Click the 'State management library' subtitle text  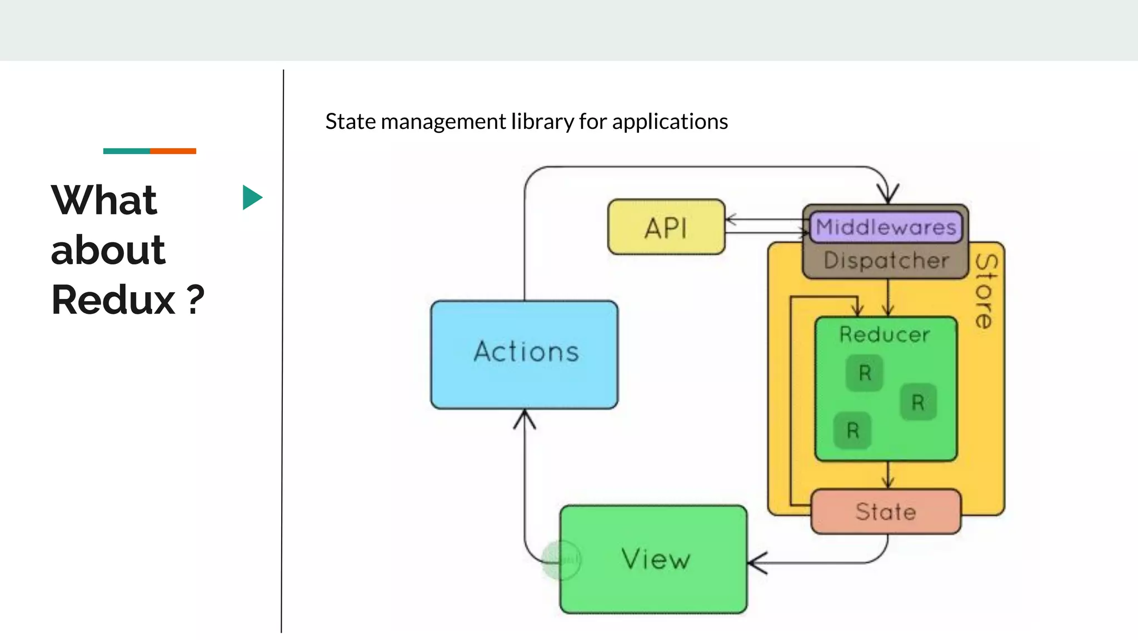[526, 122]
